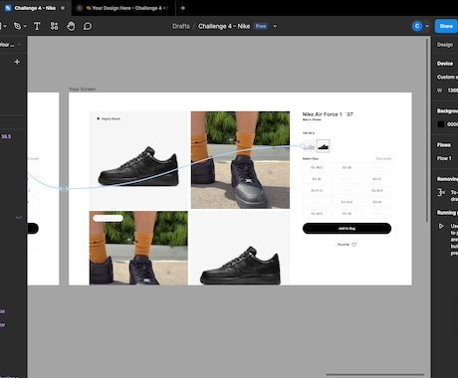This screenshot has height=378, width=458.
Task: Select the grey shoe color thumbnail
Action: pyautogui.click(x=309, y=146)
